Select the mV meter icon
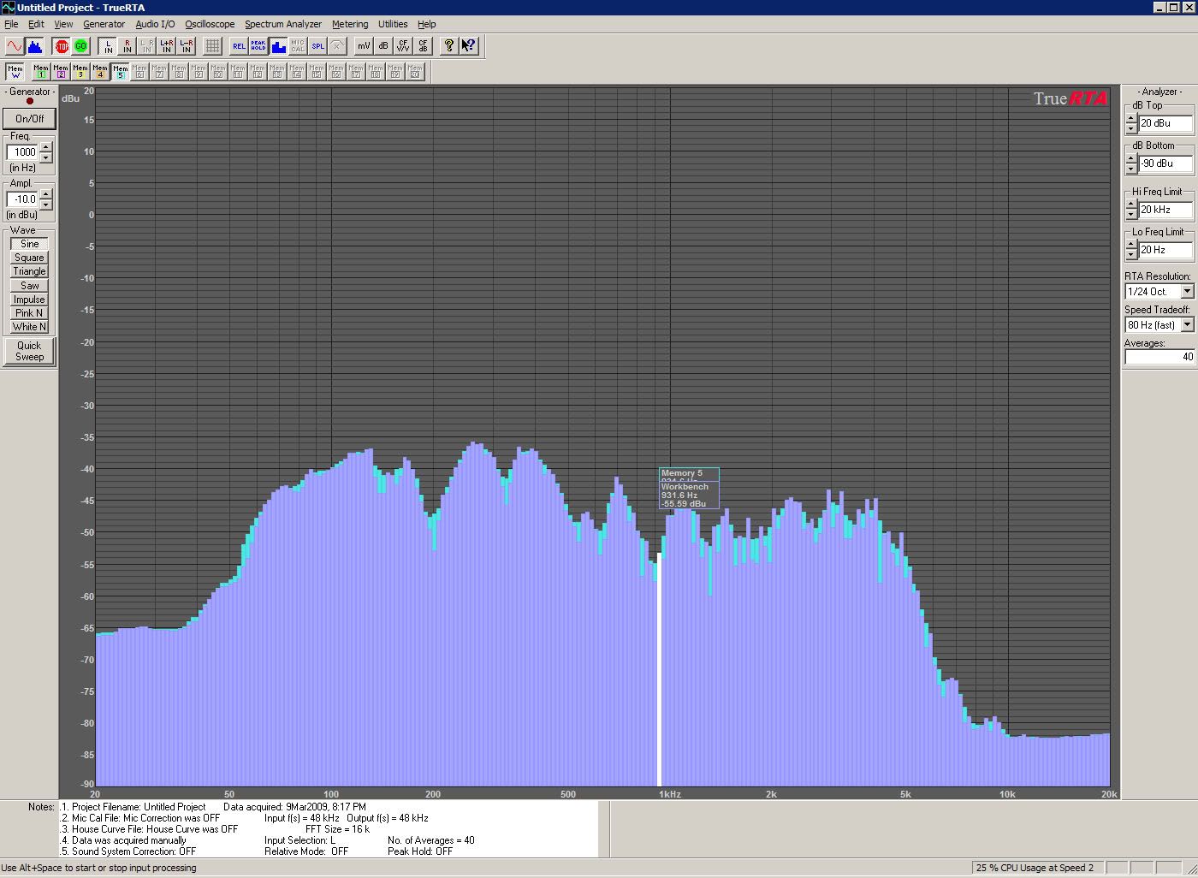 pos(364,46)
